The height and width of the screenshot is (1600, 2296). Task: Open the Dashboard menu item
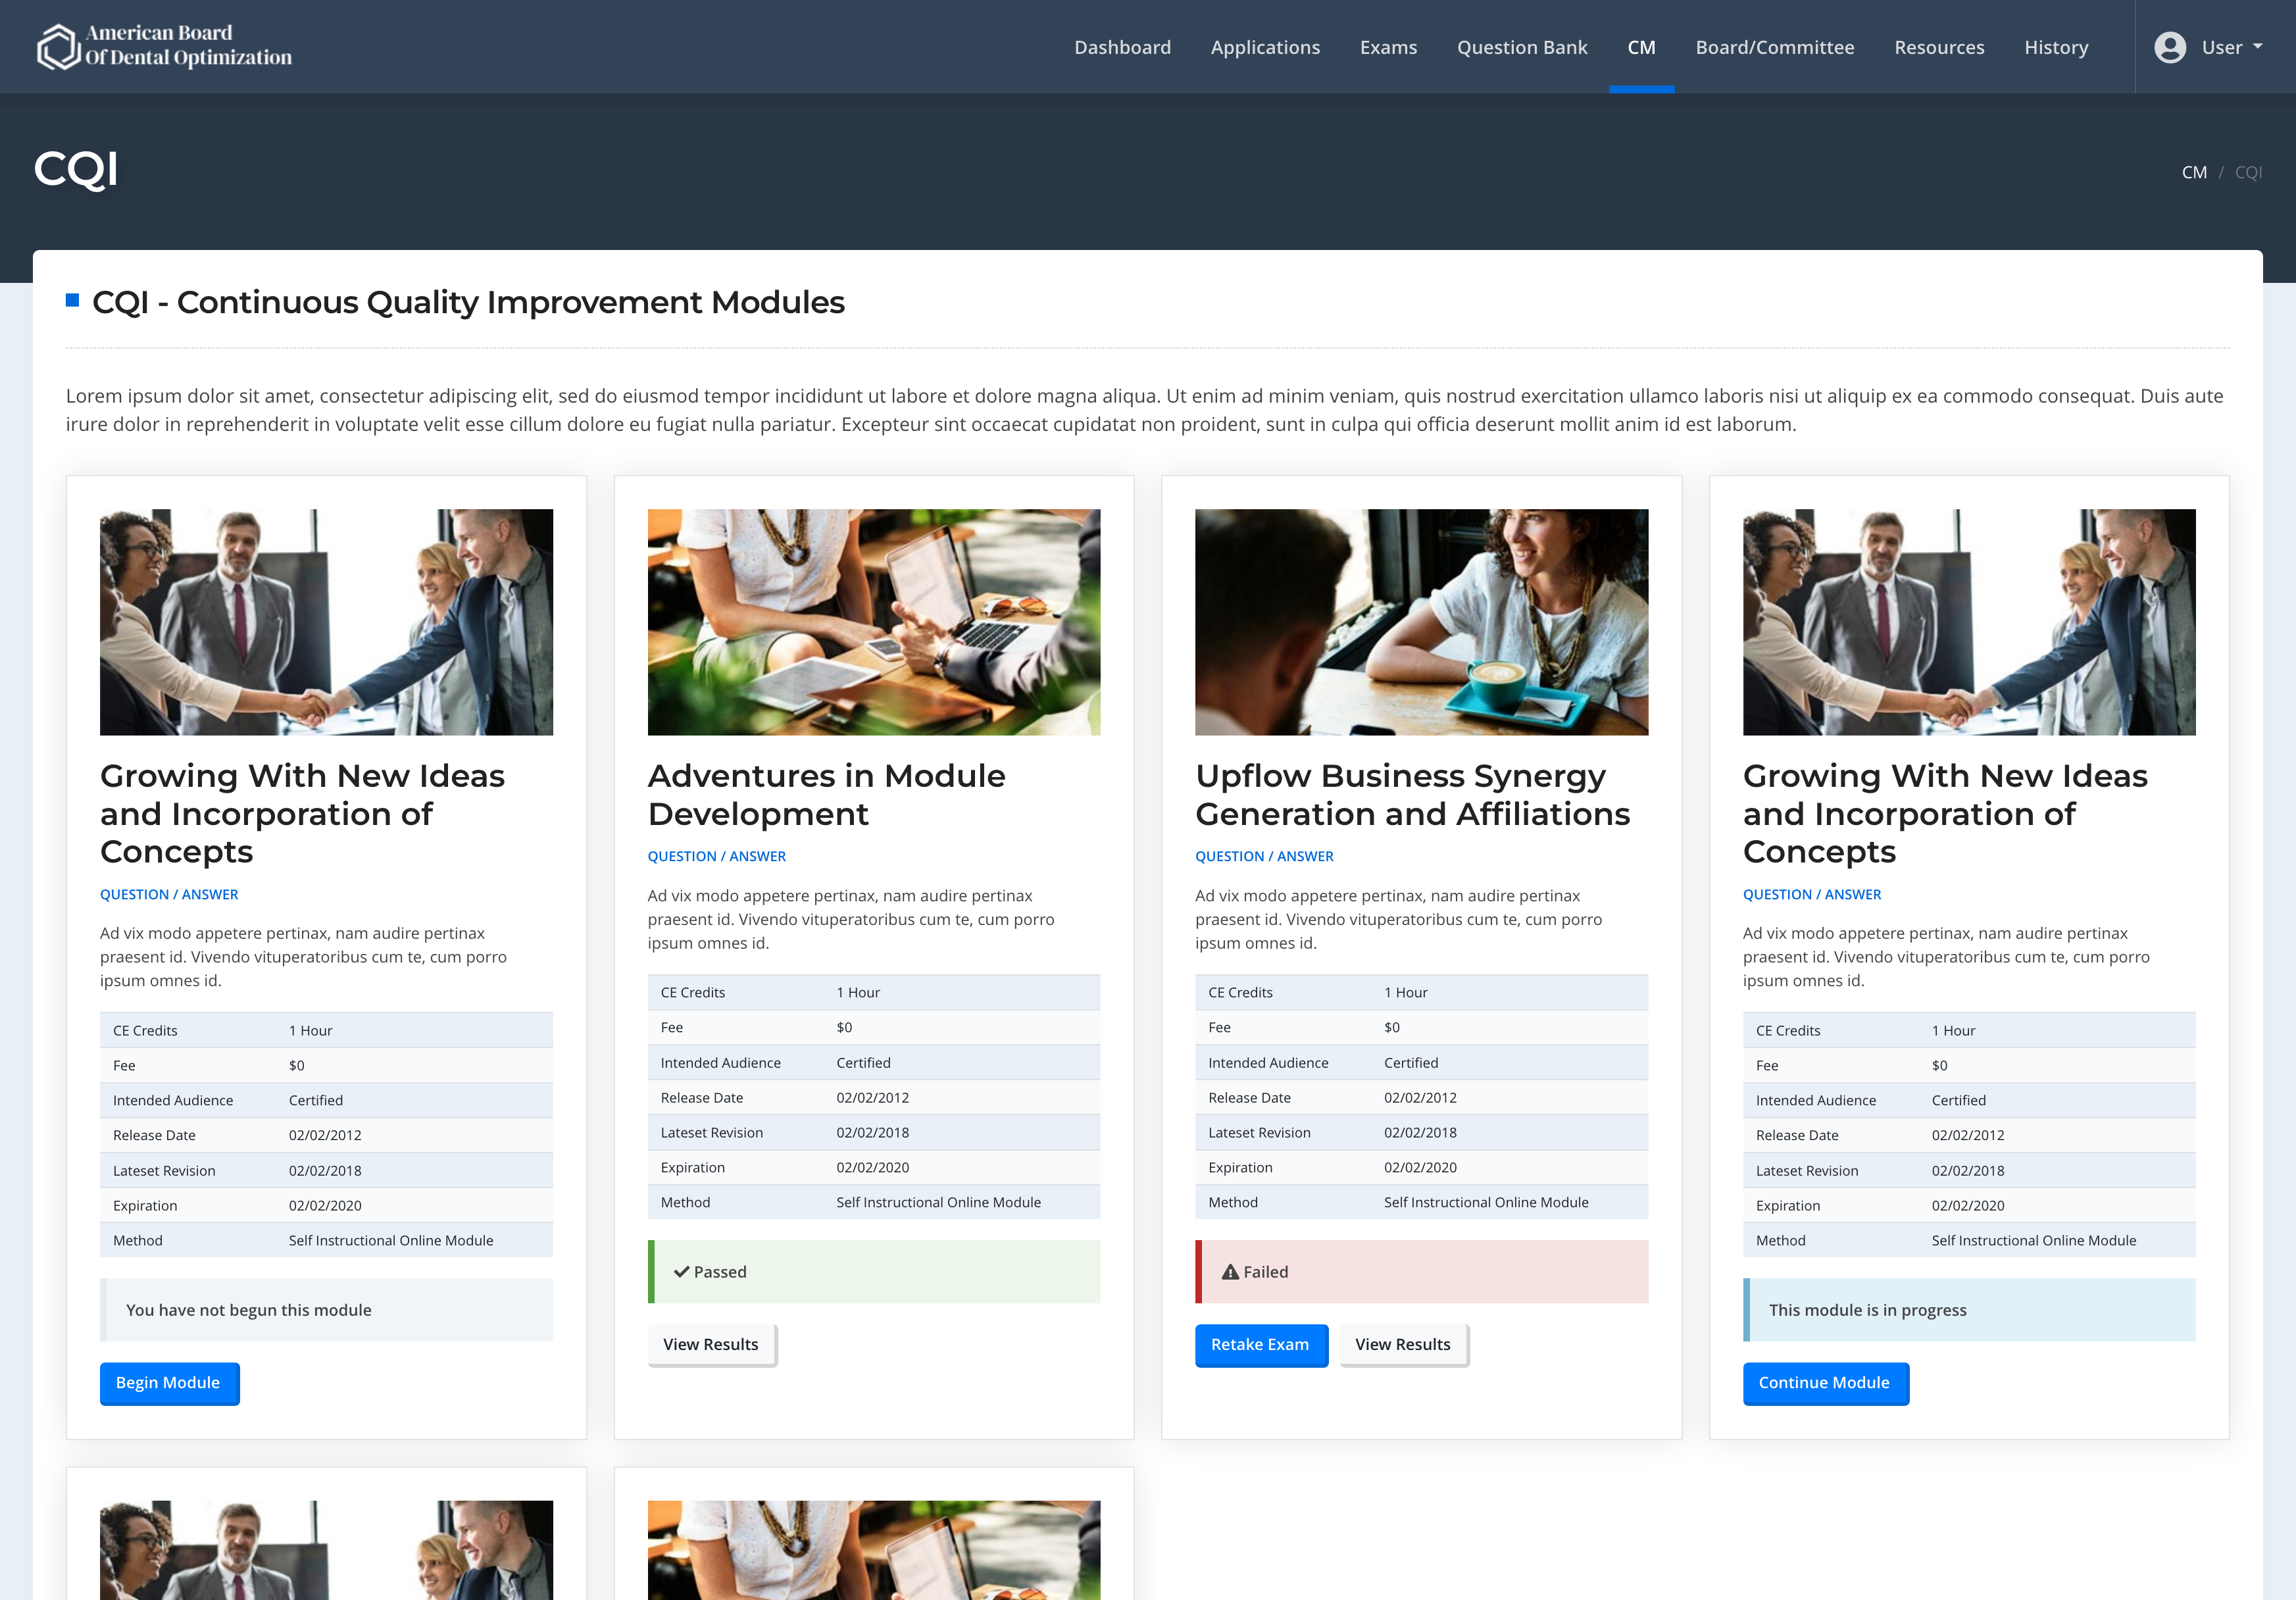pos(1122,47)
